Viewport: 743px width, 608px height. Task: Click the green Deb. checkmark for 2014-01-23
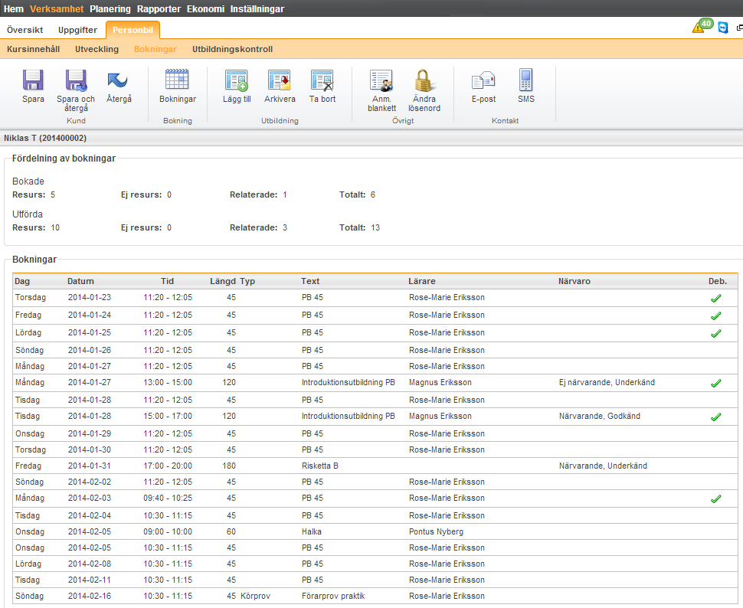[716, 298]
